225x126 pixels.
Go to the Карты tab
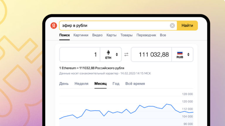(111, 35)
